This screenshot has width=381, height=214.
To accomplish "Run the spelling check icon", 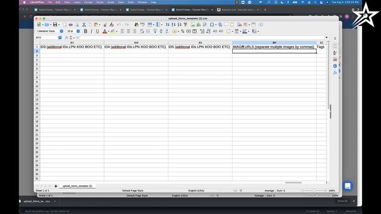I will point(142,24).
